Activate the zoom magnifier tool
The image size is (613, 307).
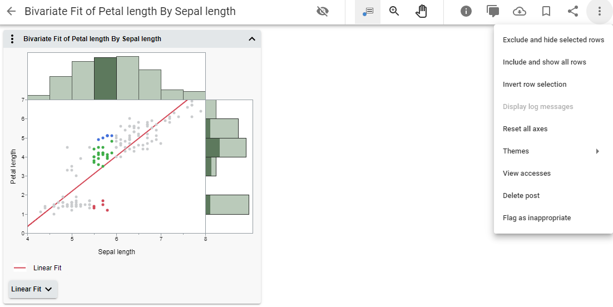click(x=394, y=12)
